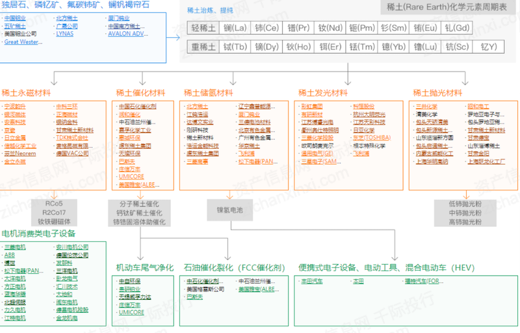The width and height of the screenshot is (520, 333).
Task: Open the 正海磁材 link
Action: (67, 114)
